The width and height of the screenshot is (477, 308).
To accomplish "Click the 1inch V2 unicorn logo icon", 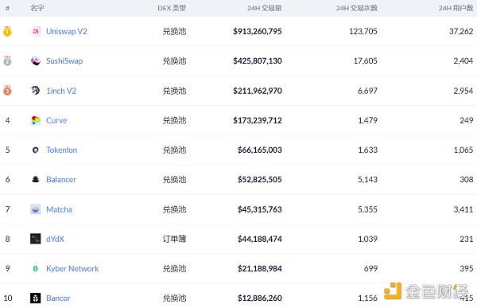I will click(36, 91).
